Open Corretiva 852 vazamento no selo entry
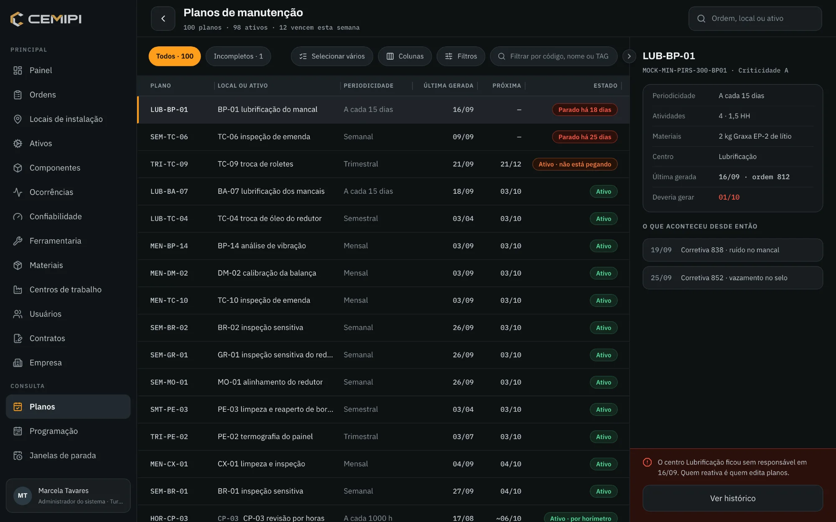836x522 pixels. (733, 278)
